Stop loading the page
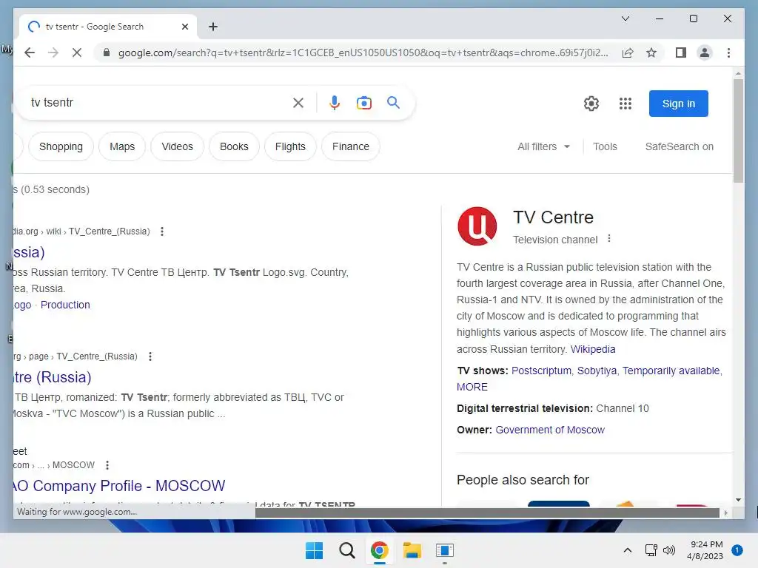Image resolution: width=758 pixels, height=568 pixels. click(77, 53)
